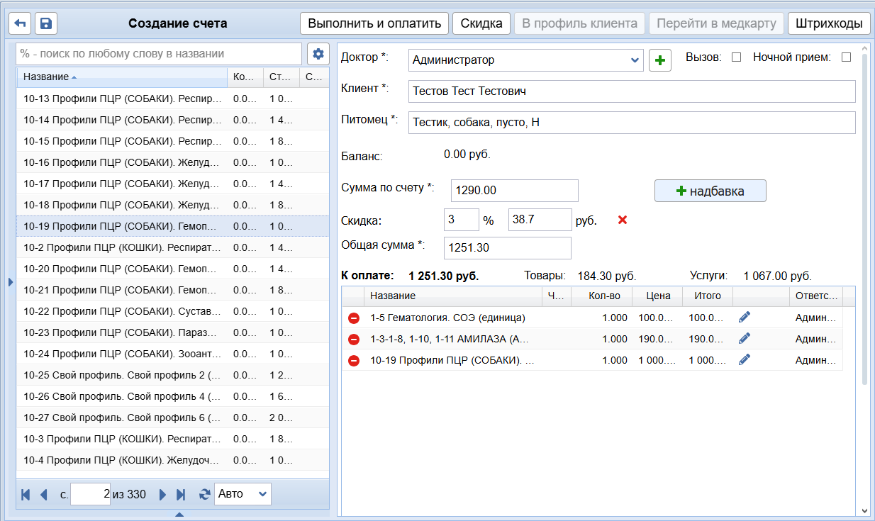
Task: Click the save diskette icon
Action: point(46,23)
